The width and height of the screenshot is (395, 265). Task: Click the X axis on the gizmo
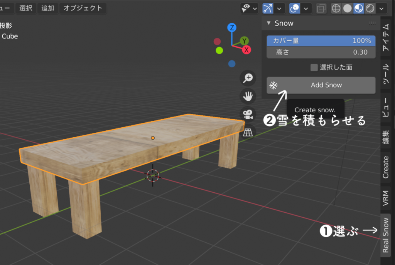click(x=246, y=50)
